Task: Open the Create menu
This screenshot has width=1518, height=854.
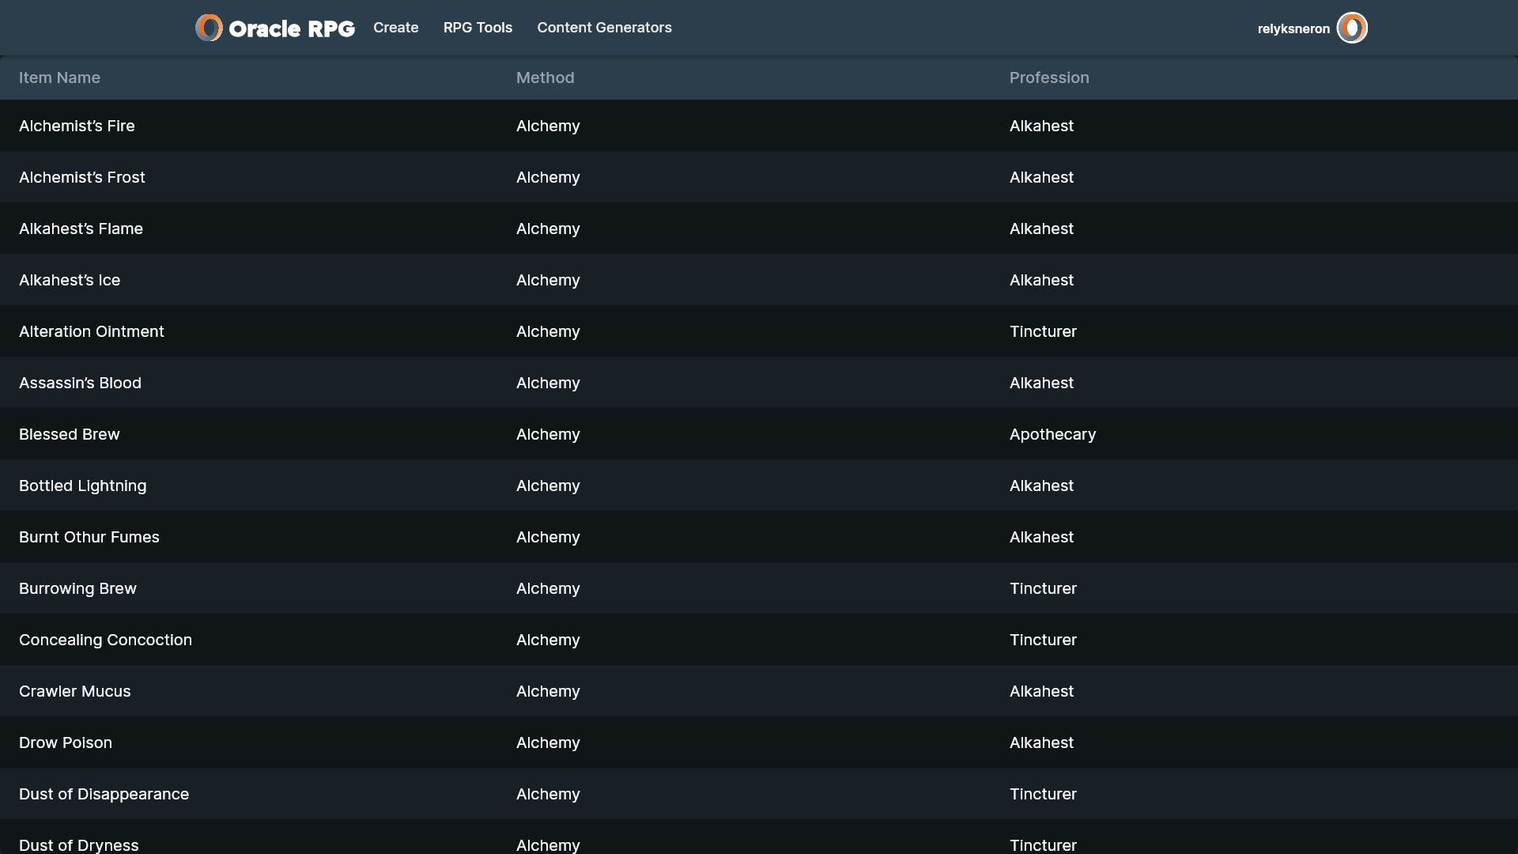Action: 395,28
